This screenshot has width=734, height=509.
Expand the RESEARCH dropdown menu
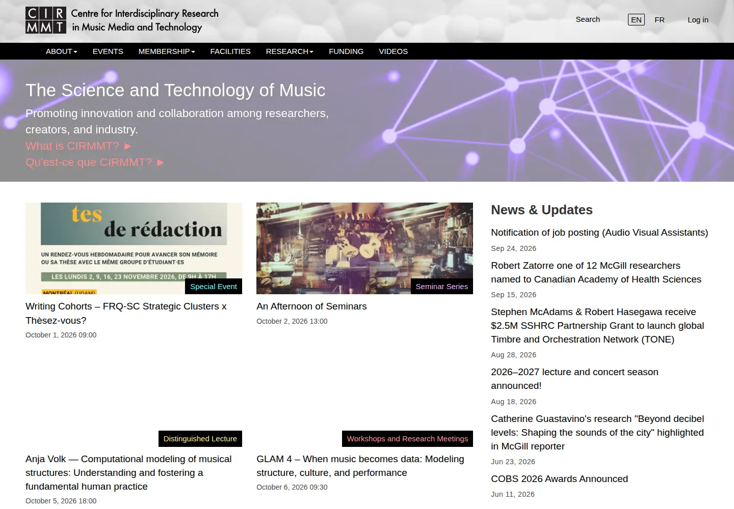pyautogui.click(x=290, y=51)
